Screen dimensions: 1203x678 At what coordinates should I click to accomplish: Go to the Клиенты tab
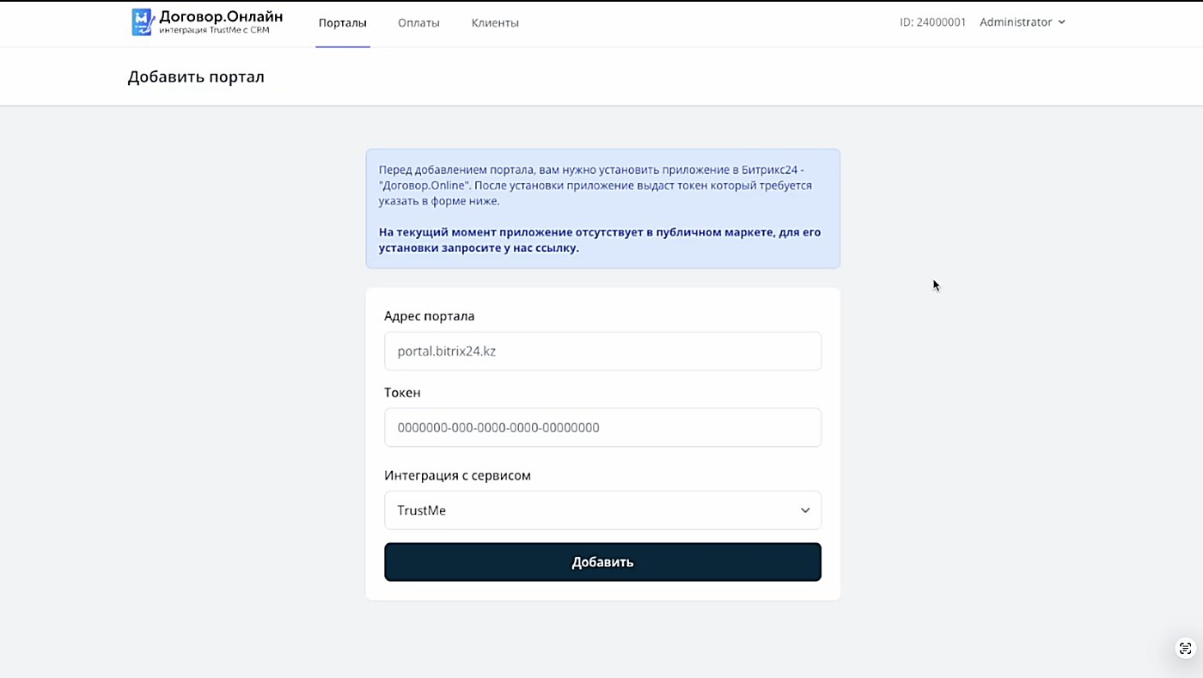click(x=495, y=23)
